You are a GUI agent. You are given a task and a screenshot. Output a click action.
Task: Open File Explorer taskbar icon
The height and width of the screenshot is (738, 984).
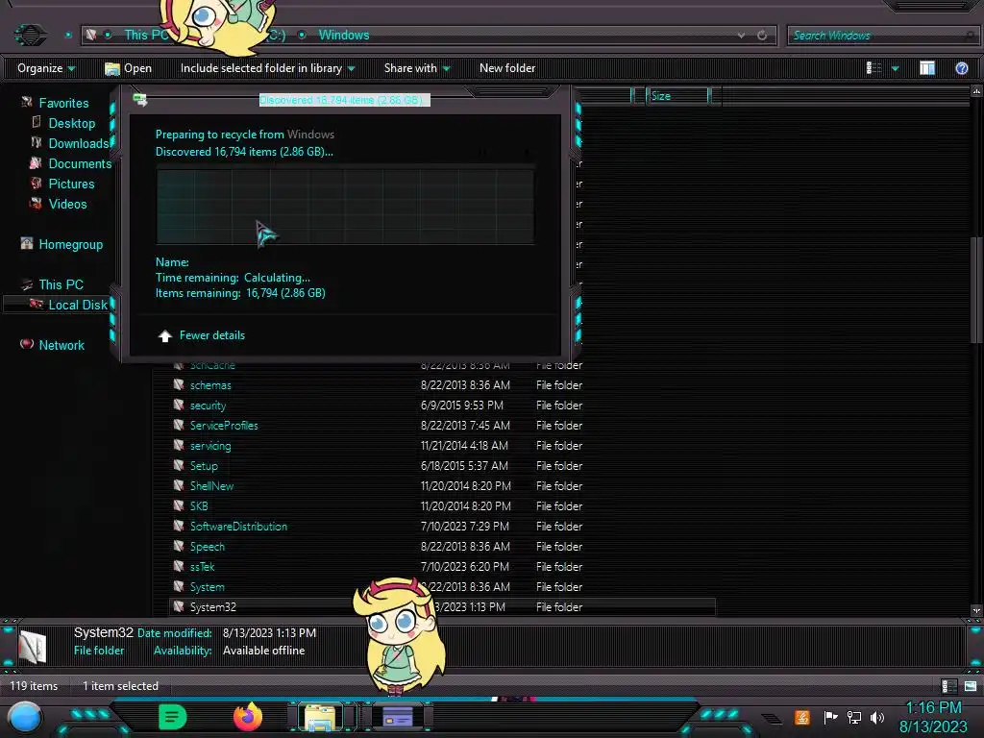pyautogui.click(x=320, y=717)
